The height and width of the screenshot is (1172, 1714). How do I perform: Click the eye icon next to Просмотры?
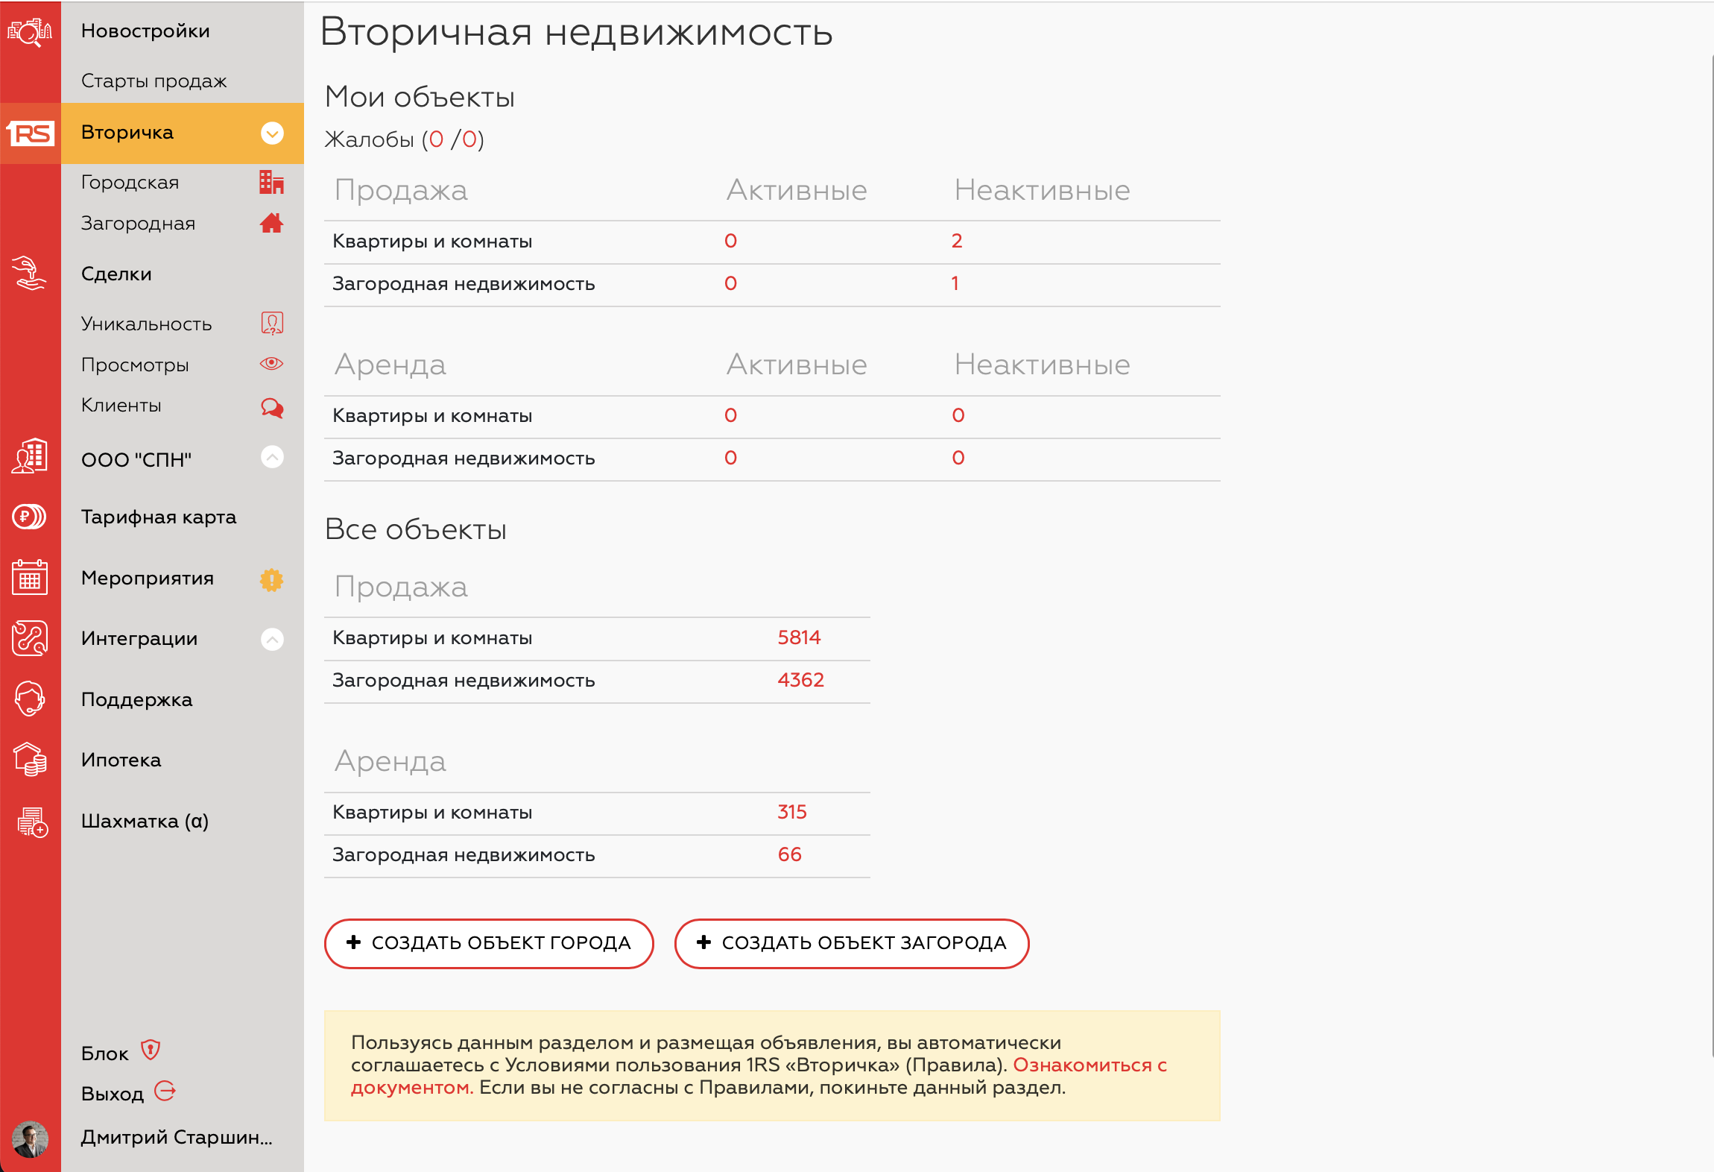[x=271, y=364]
